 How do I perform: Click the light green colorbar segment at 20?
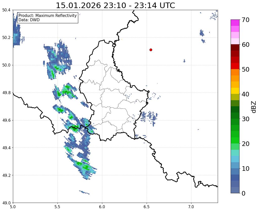pos(235,146)
